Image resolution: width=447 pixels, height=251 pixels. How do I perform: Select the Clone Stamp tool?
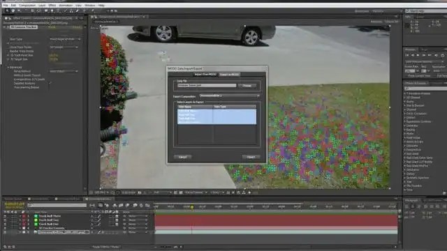point(71,11)
